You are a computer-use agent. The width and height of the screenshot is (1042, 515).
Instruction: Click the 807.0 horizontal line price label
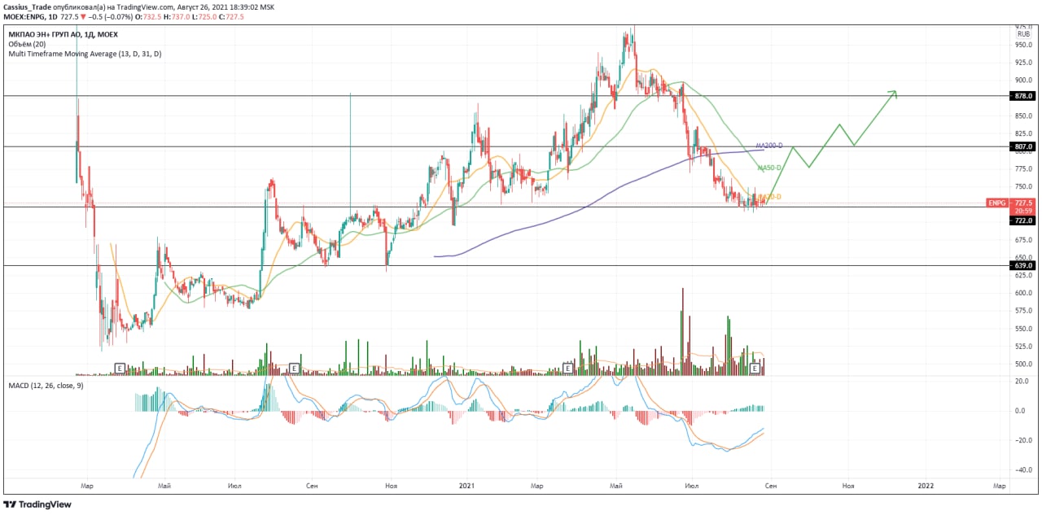tap(1023, 146)
